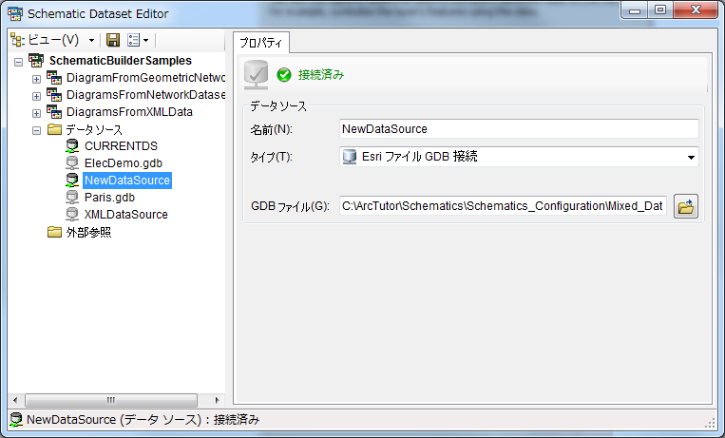The width and height of the screenshot is (725, 438).
Task: Click the GDB ファイル(G): label
Action: coord(291,206)
